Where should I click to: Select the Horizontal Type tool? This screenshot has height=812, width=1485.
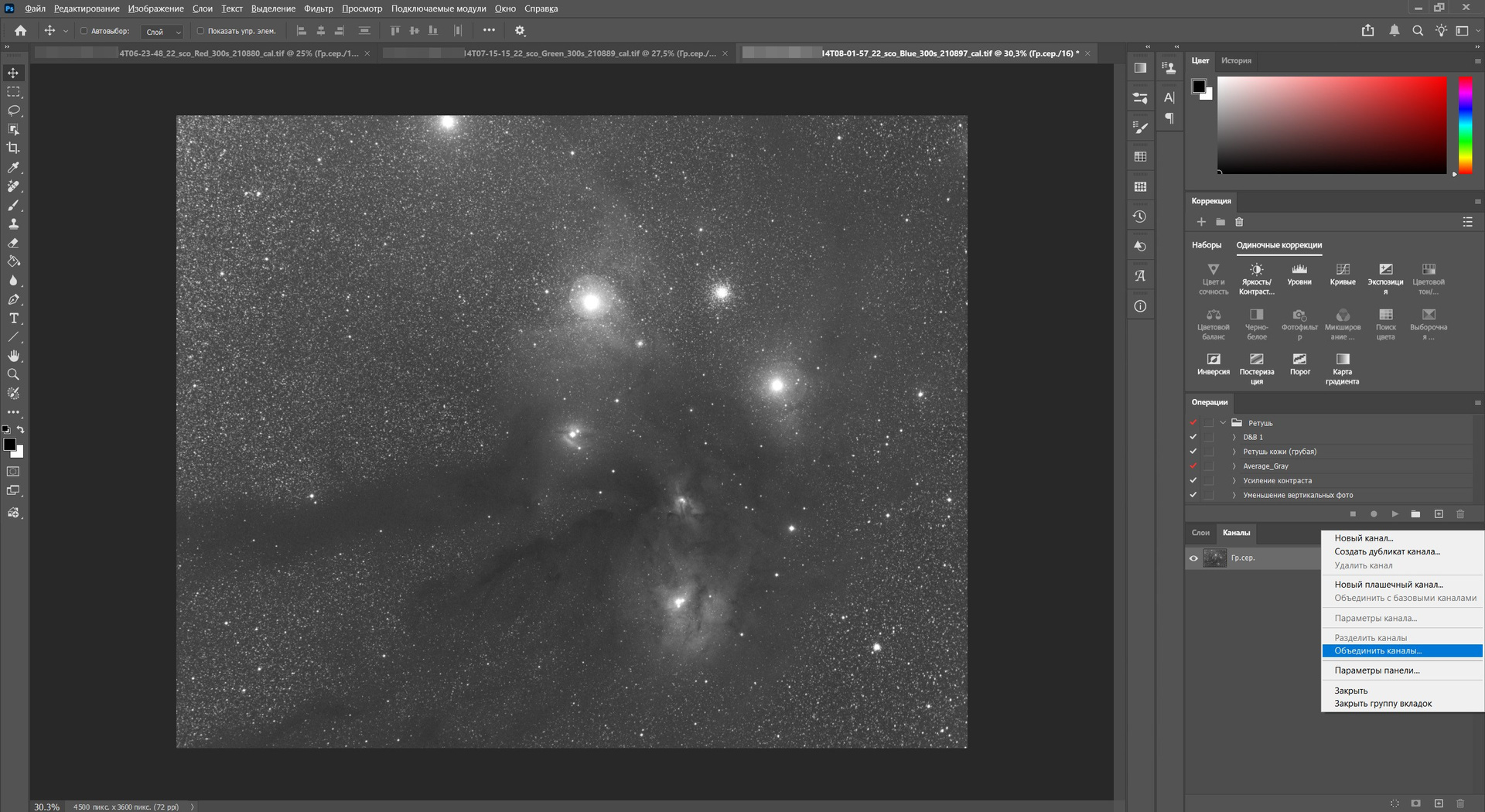click(x=13, y=319)
